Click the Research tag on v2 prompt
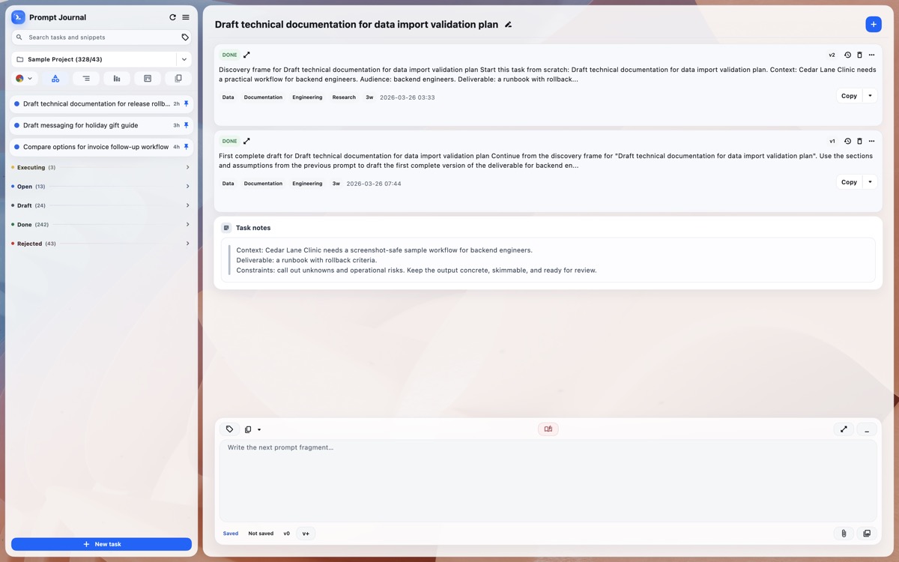This screenshot has width=899, height=562. tap(344, 97)
